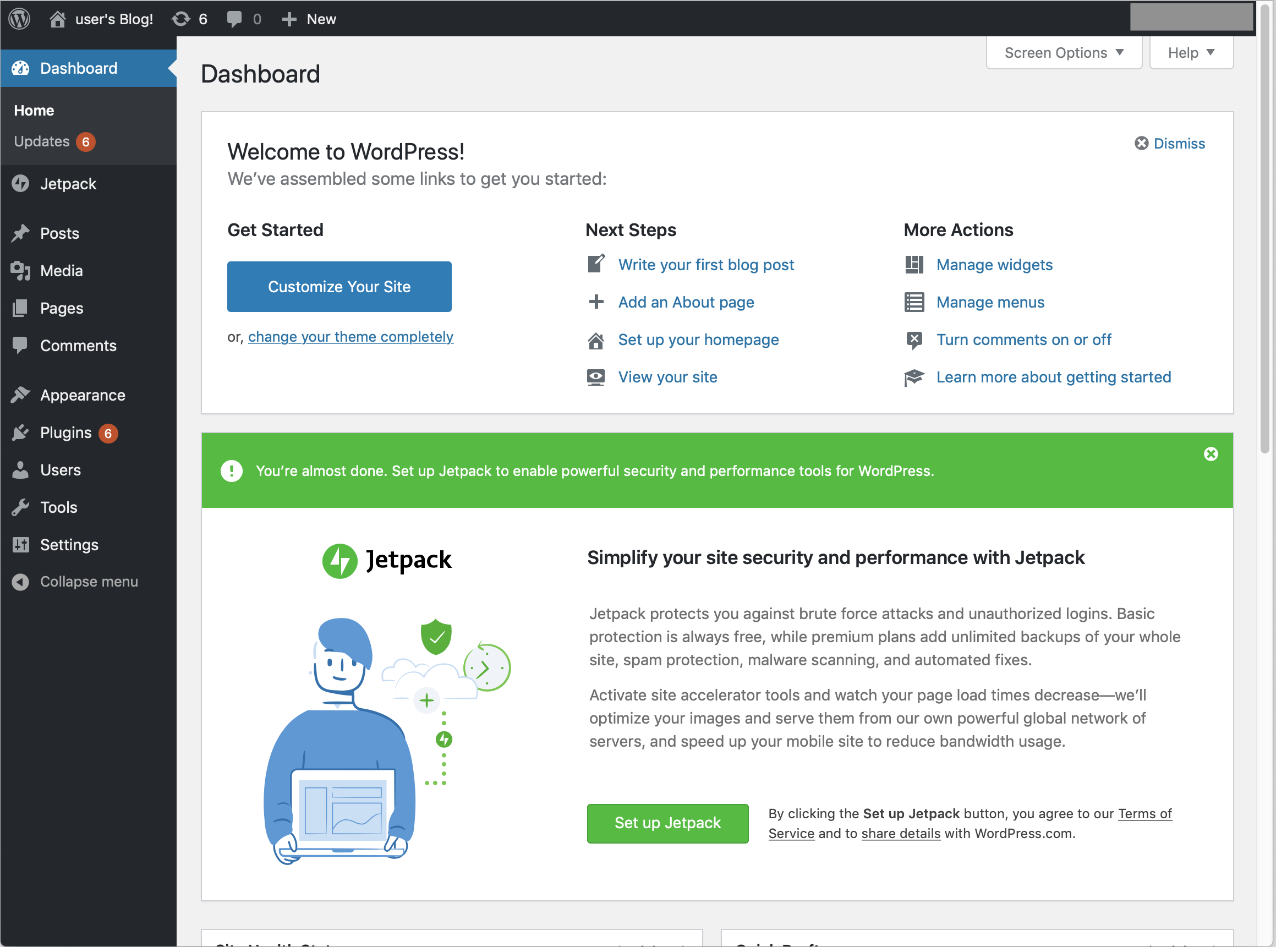Image resolution: width=1276 pixels, height=947 pixels.
Task: Expand the Screen Options dropdown
Action: point(1064,53)
